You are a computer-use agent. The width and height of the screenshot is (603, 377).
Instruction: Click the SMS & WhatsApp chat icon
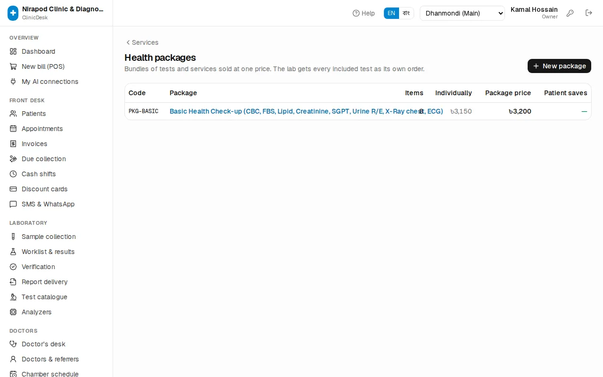point(13,204)
